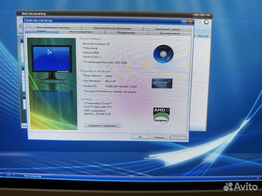Click the genuine Microsoft badge

point(162,83)
